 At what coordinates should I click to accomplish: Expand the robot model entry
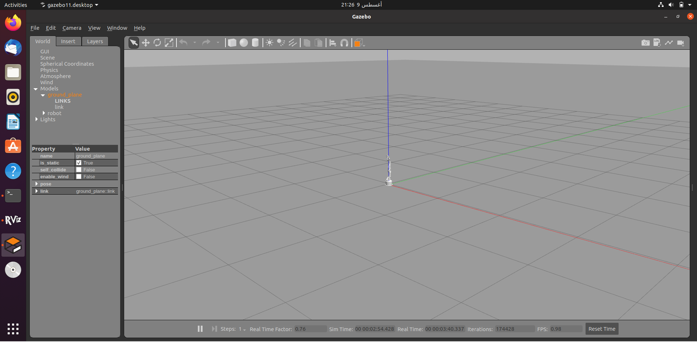coord(44,113)
